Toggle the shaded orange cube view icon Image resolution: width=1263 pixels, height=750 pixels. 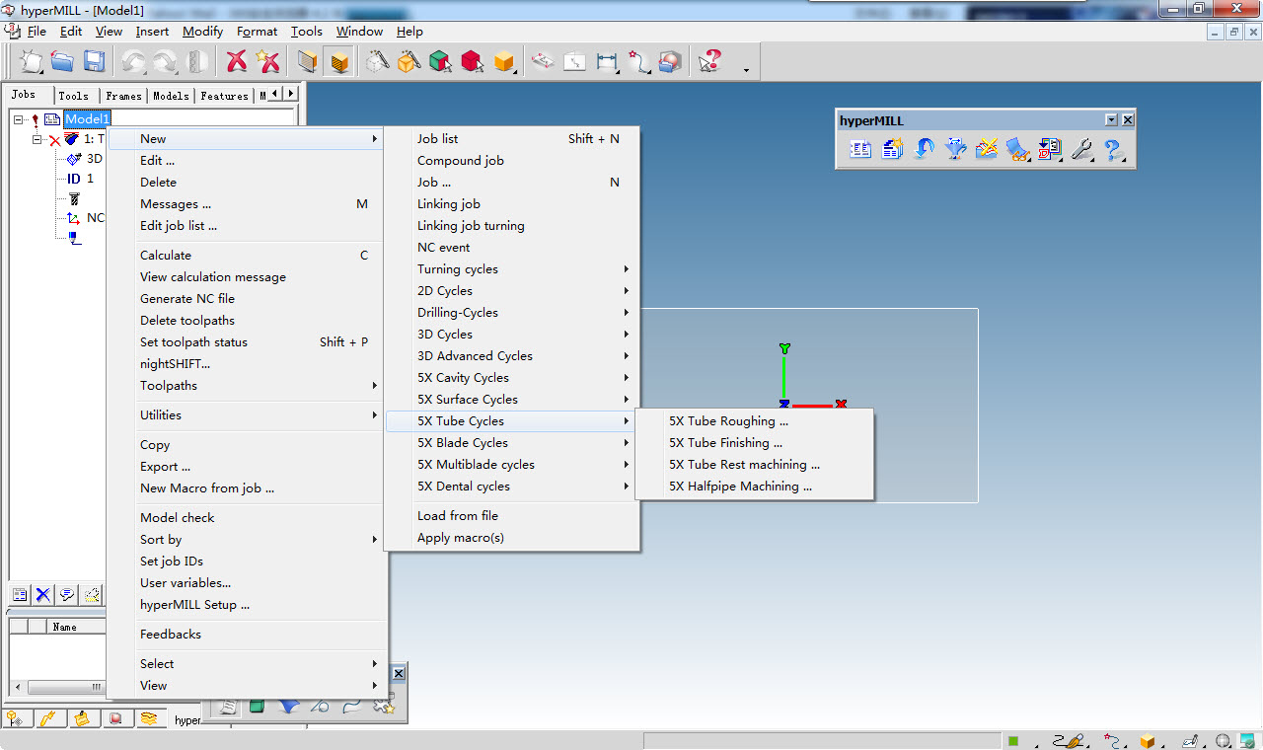click(308, 62)
